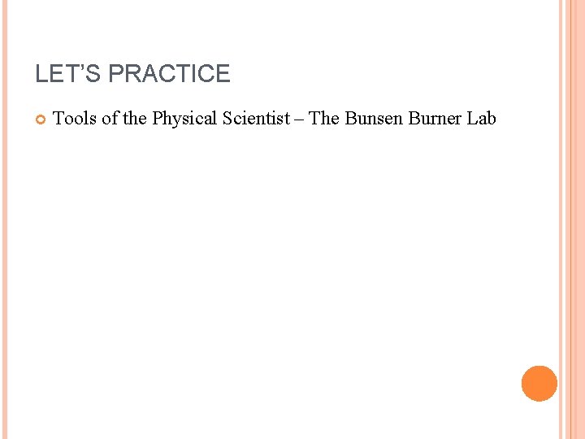
Task: Click the left pink vertical border stripe
Action: pos(5,219)
